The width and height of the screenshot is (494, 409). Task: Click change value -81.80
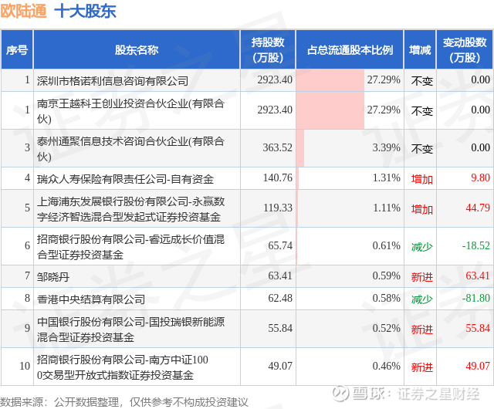coord(476,298)
